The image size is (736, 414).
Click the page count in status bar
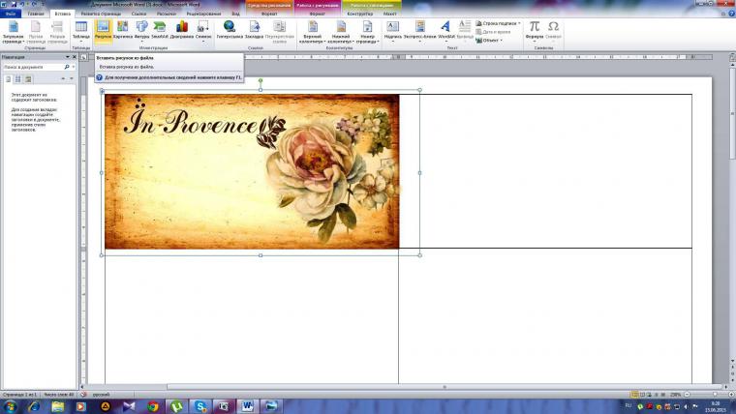pos(19,395)
